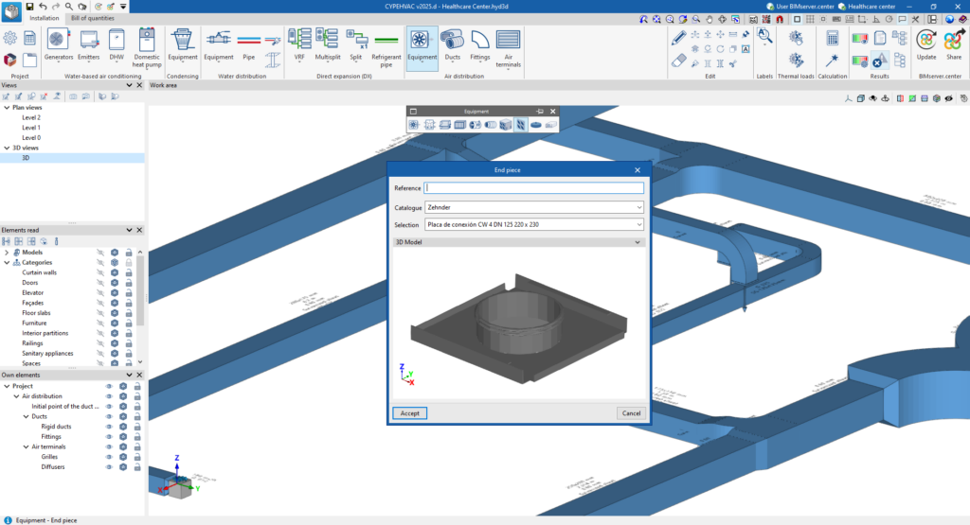The image size is (970, 525).
Task: Toggle lock for Fittings row
Action: pyautogui.click(x=137, y=437)
